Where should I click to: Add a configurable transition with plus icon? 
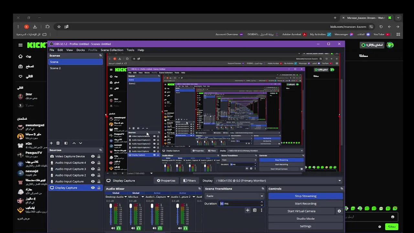(x=247, y=210)
